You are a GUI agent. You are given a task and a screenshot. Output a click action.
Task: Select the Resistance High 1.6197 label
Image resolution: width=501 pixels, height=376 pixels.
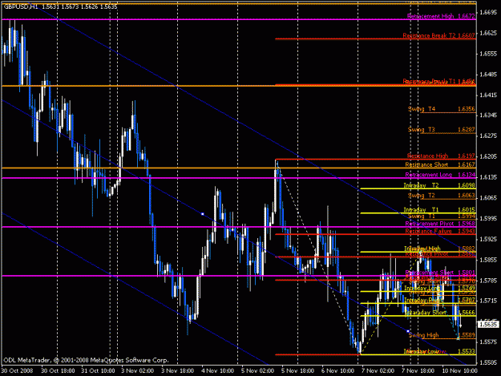tap(441, 156)
